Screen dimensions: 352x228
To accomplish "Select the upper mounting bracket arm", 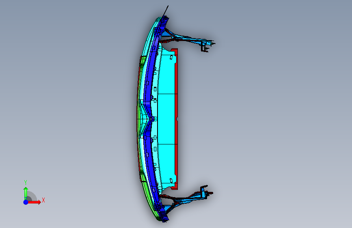I will pos(188,39).
